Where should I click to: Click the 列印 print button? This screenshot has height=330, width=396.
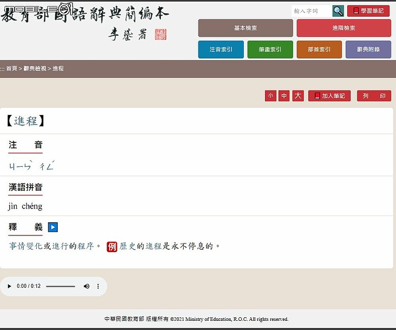374,96
